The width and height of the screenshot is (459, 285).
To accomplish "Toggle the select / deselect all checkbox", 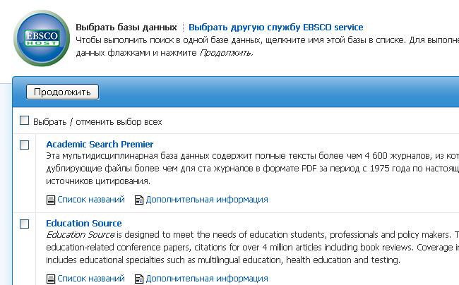I will 24,121.
